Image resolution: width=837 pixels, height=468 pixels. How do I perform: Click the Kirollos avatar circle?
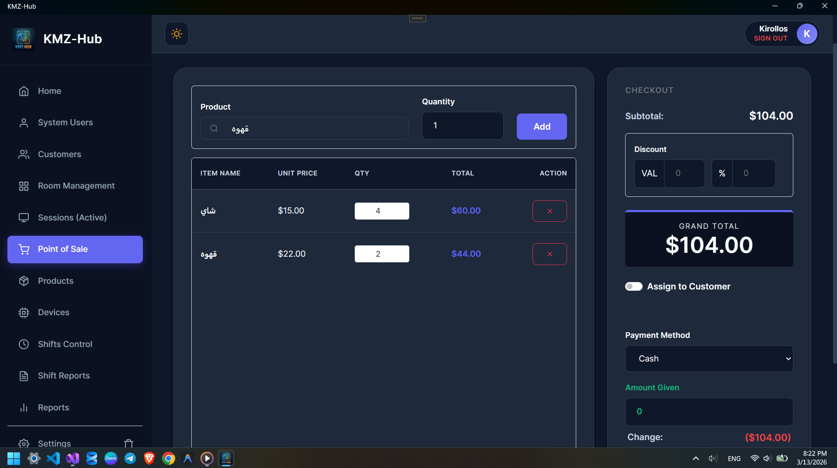pos(806,34)
